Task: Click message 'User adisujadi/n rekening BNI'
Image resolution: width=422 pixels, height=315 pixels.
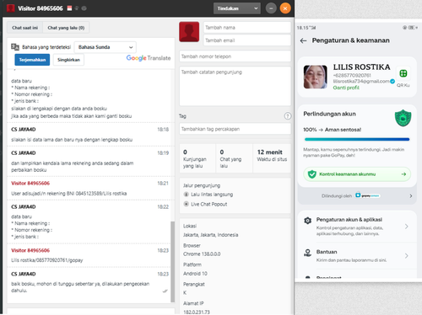Action: point(69,194)
